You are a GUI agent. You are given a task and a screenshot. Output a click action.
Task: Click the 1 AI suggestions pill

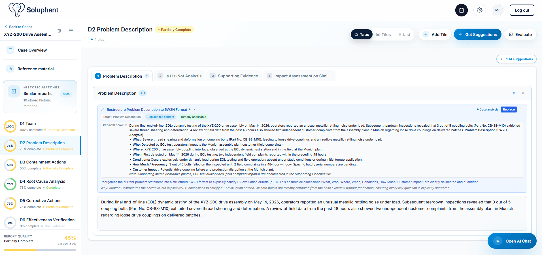click(517, 59)
